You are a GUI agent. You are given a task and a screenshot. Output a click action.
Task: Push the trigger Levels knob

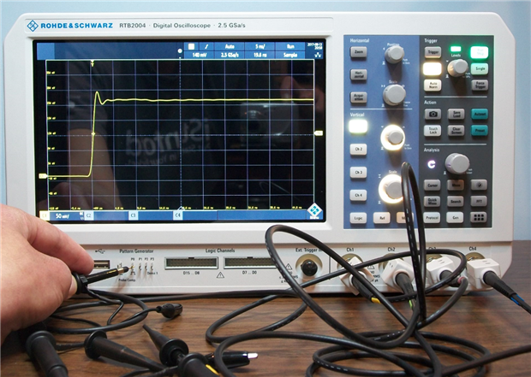(x=457, y=68)
